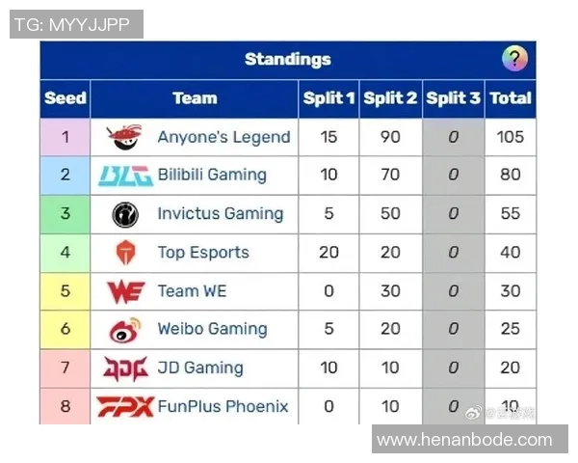Click the Split 1 column header
Screen dimensions: 578x463
(x=329, y=97)
